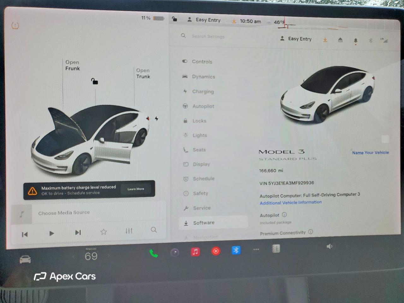The height and width of the screenshot is (303, 404).
Task: Open the purple camera app
Action: [175, 252]
